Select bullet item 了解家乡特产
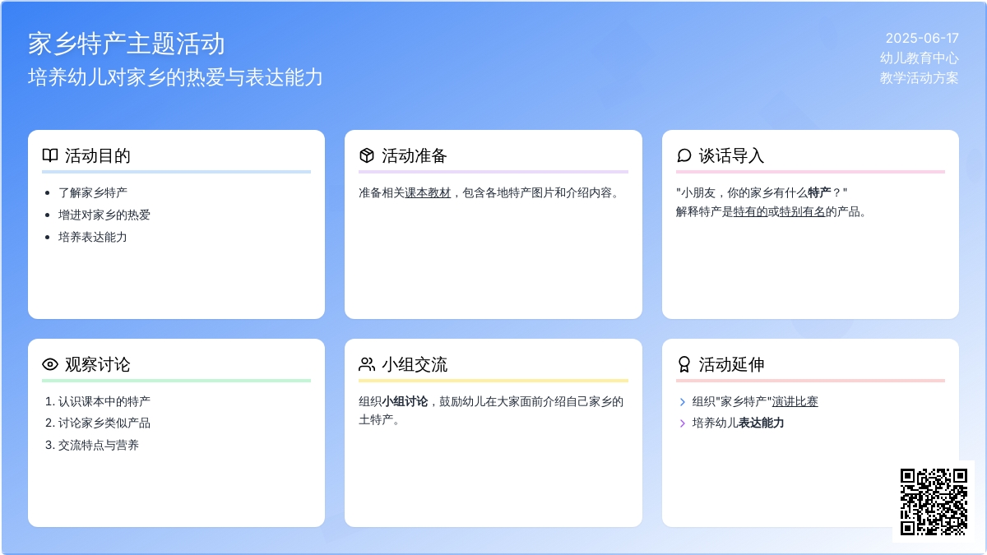 click(x=93, y=193)
